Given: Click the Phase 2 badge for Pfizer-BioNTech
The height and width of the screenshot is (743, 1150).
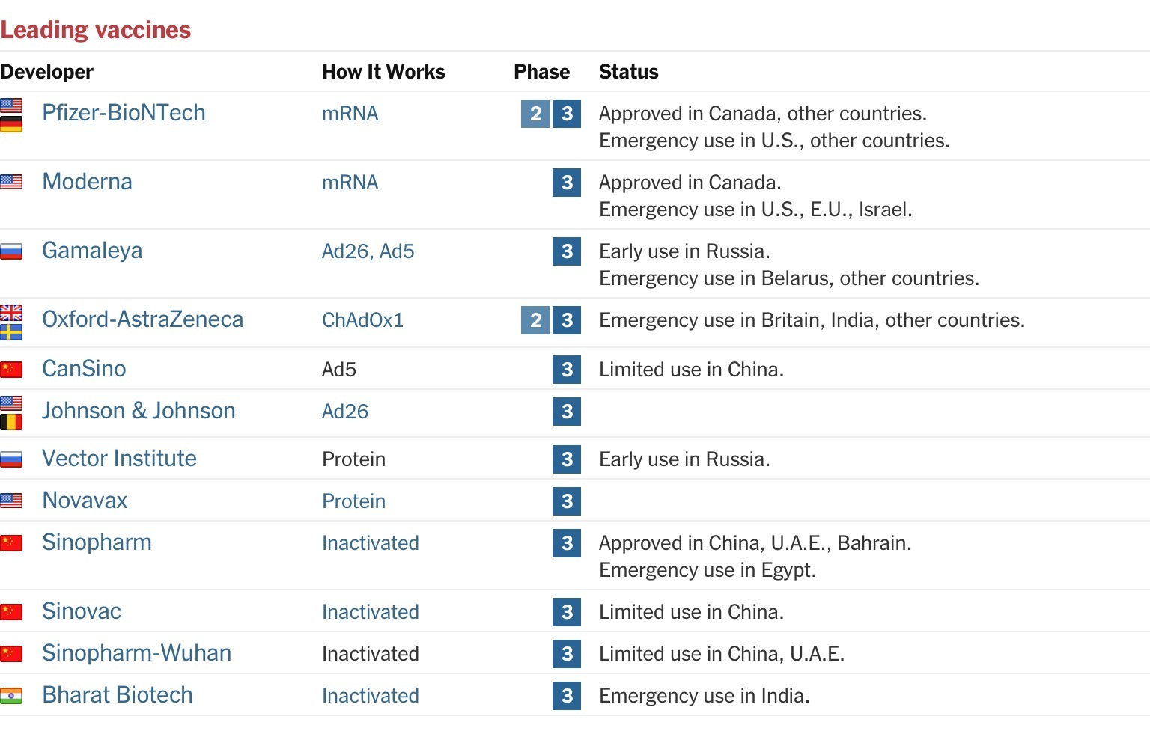Looking at the screenshot, I should click(535, 114).
